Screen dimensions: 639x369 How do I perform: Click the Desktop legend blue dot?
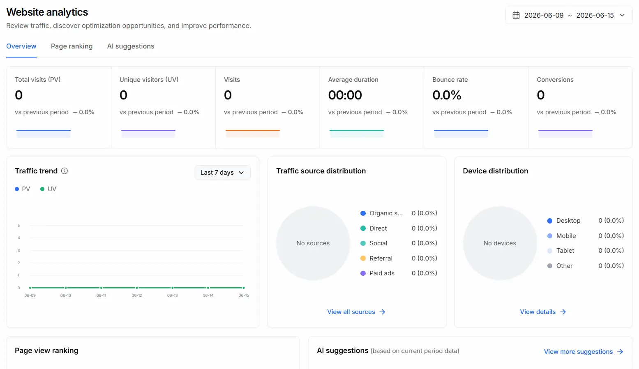(x=550, y=221)
